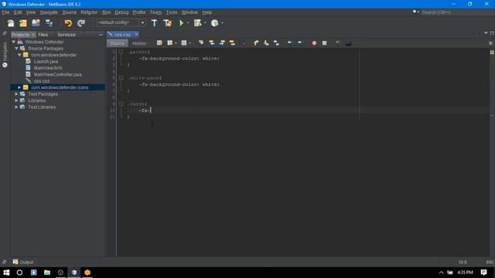The height and width of the screenshot is (278, 495).
Task: Click the Save All toolbar icon
Action: click(49, 23)
